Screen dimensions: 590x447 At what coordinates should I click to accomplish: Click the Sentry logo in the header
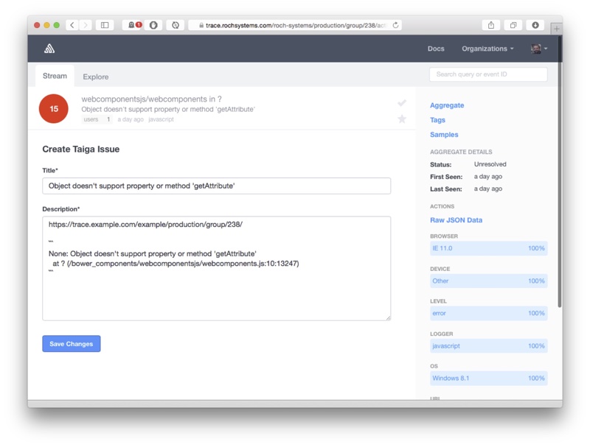[x=49, y=49]
